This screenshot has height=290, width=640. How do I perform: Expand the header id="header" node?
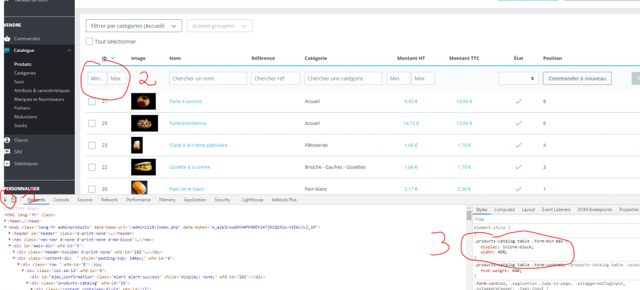(x=10, y=233)
